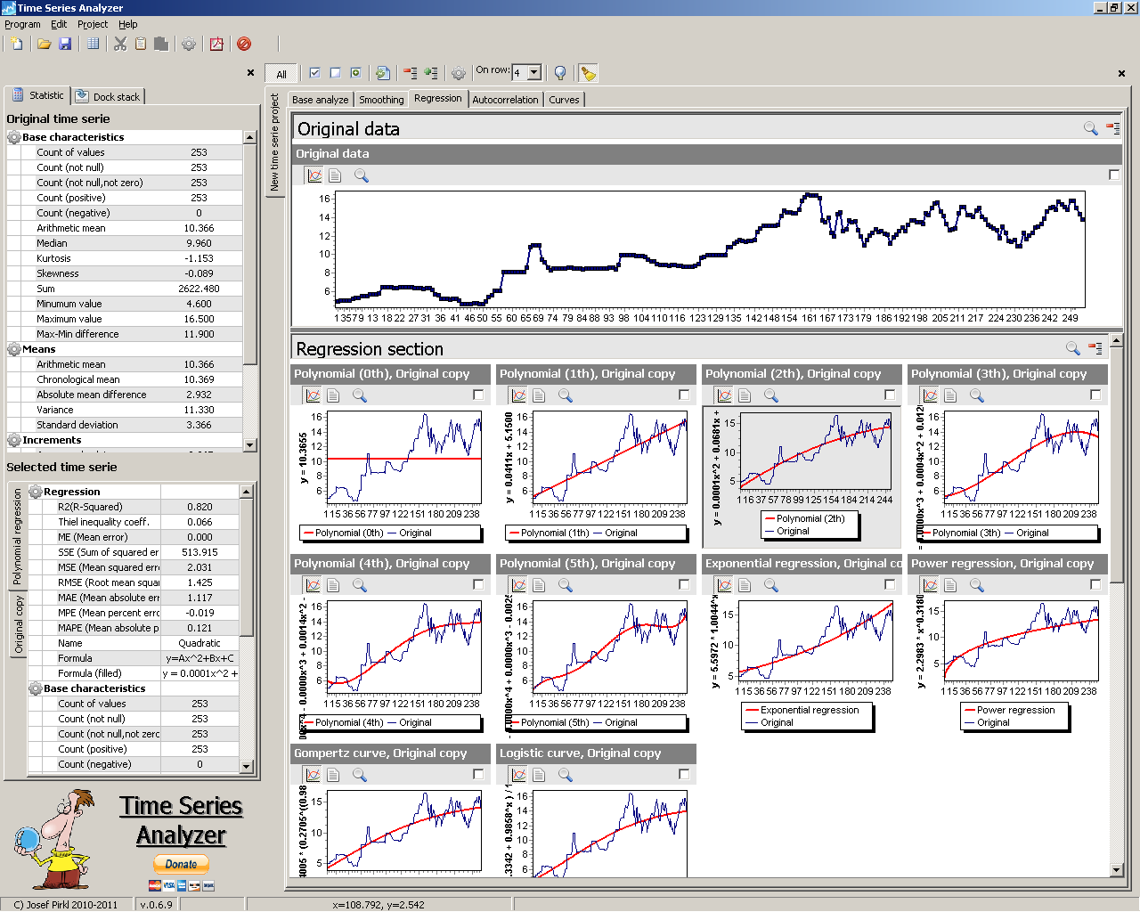Click the All button in charts toolbar

point(281,74)
